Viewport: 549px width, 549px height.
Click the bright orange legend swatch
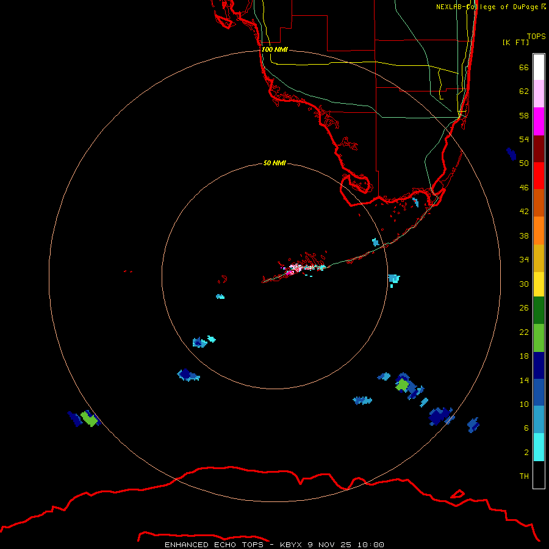[539, 231]
